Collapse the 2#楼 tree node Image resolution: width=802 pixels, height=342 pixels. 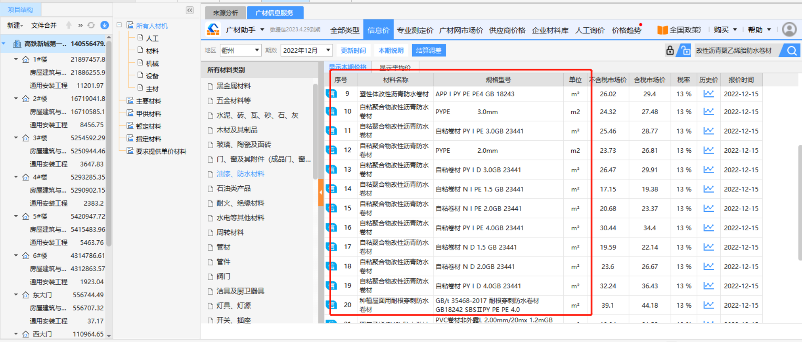16,98
